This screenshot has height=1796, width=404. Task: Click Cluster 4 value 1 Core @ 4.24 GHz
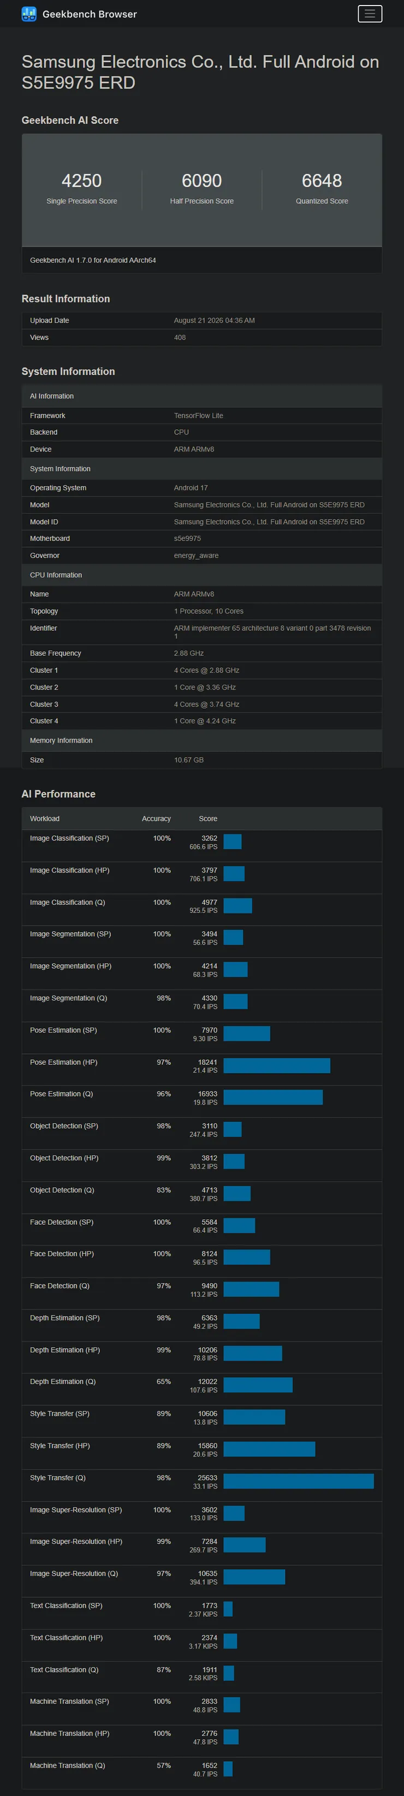[205, 721]
